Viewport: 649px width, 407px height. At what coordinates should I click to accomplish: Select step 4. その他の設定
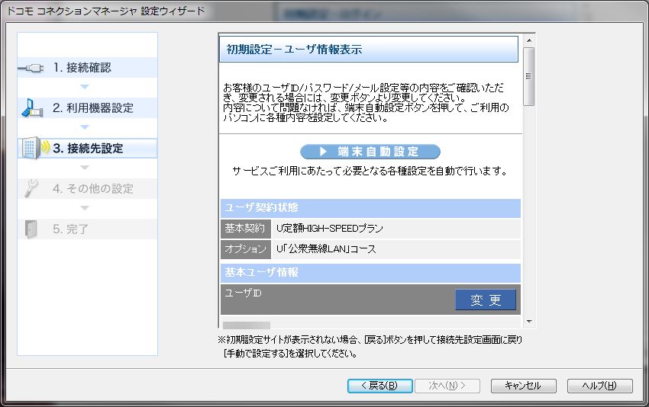[87, 188]
